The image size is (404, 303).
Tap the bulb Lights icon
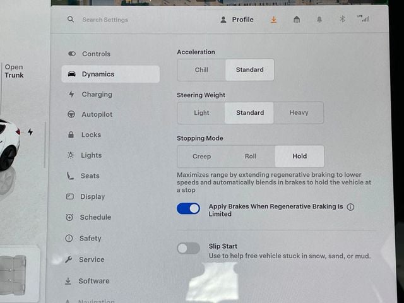tap(71, 155)
